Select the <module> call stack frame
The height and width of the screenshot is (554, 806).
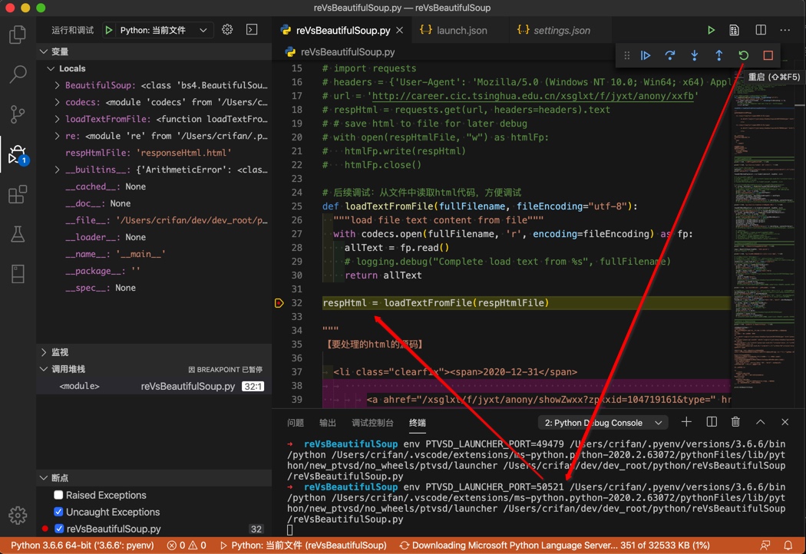[154, 386]
